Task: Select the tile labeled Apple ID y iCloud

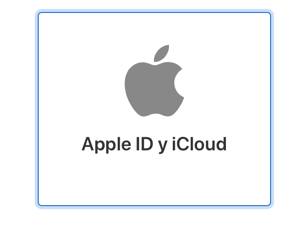Action: click(154, 109)
